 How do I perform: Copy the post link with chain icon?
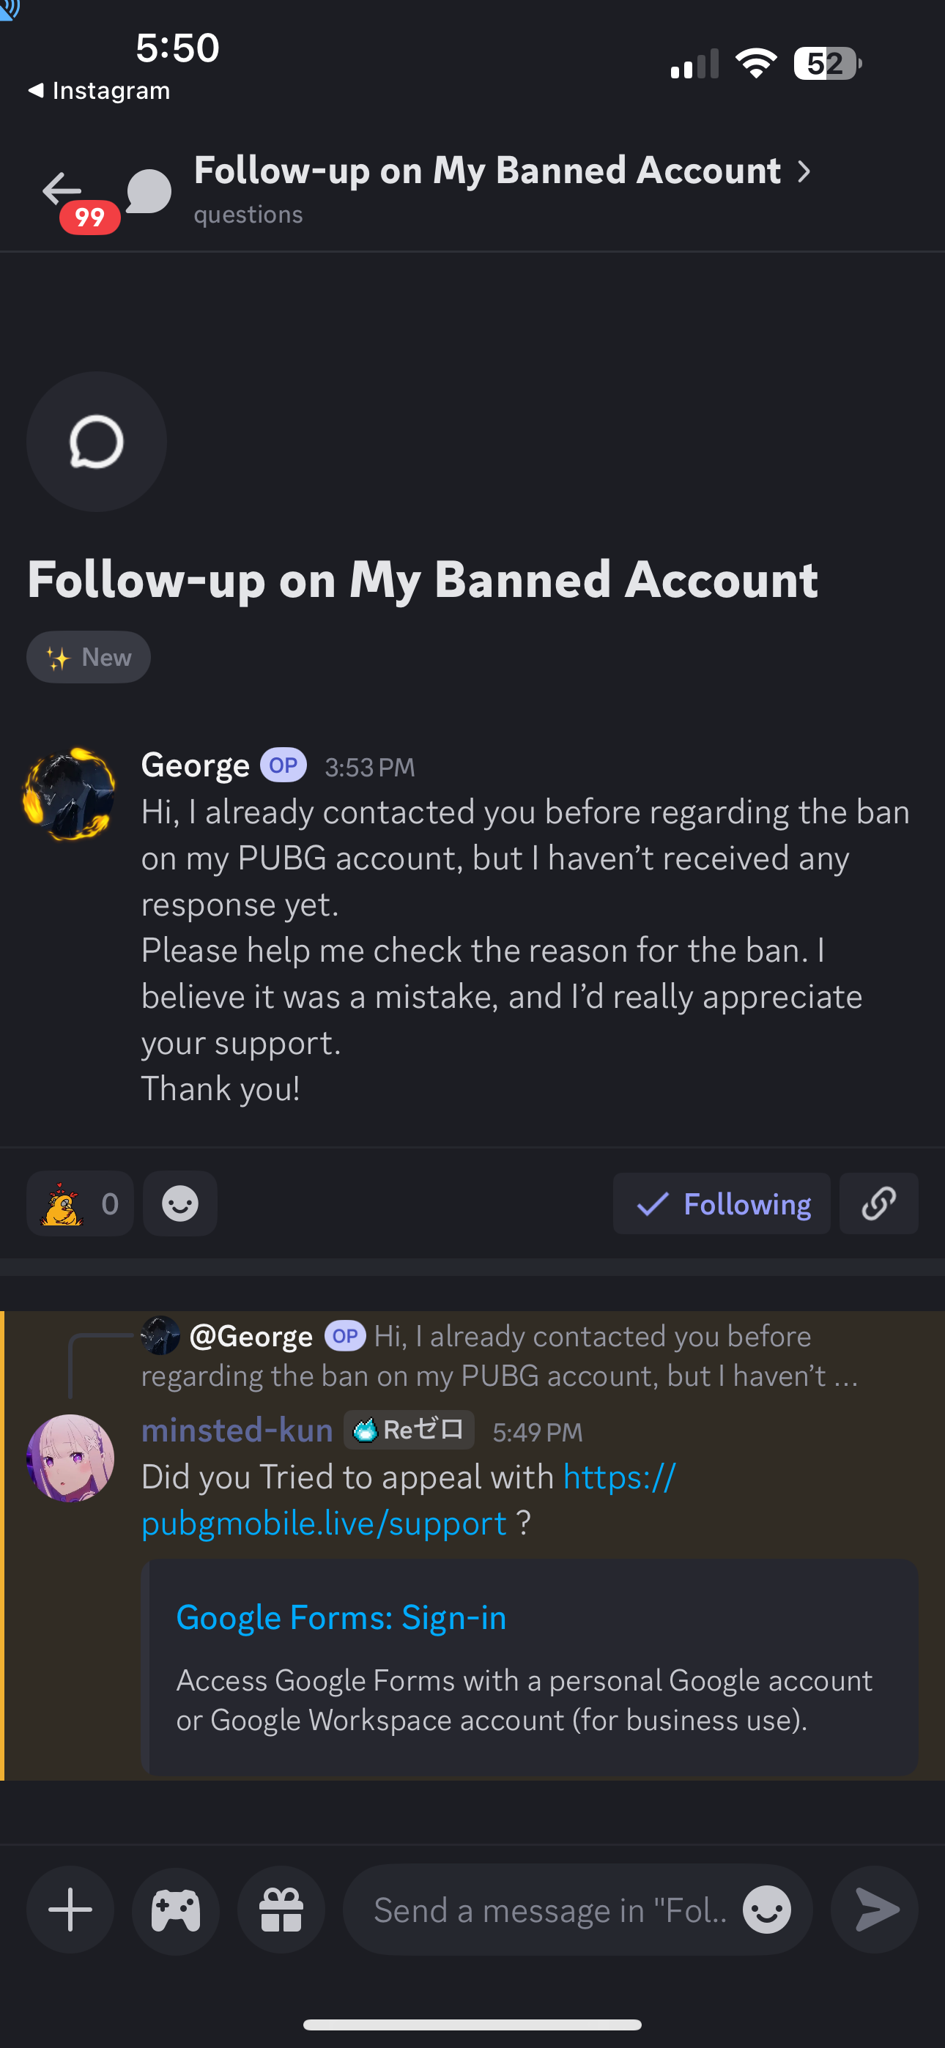tap(878, 1203)
